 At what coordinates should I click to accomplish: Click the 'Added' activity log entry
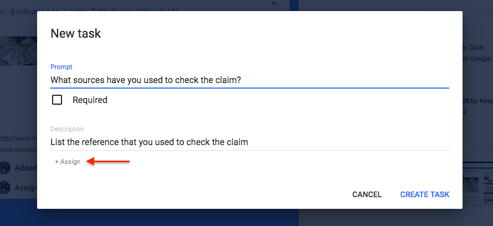click(x=26, y=168)
